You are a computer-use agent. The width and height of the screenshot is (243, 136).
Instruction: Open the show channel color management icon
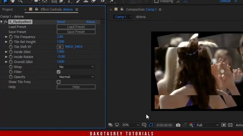tap(191, 125)
